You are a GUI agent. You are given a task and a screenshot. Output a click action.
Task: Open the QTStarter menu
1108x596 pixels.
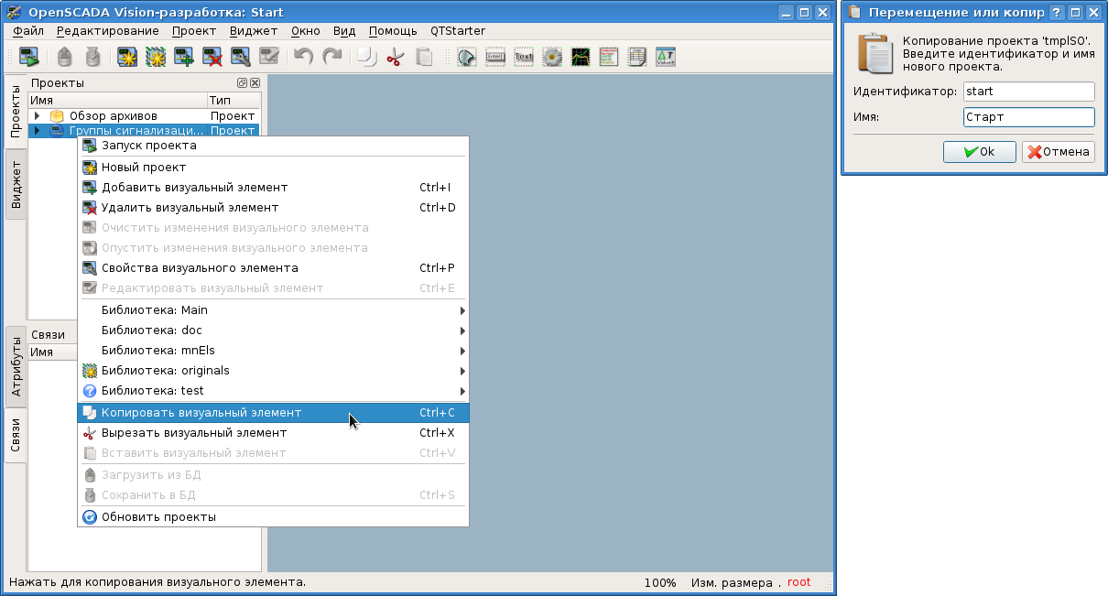point(458,30)
